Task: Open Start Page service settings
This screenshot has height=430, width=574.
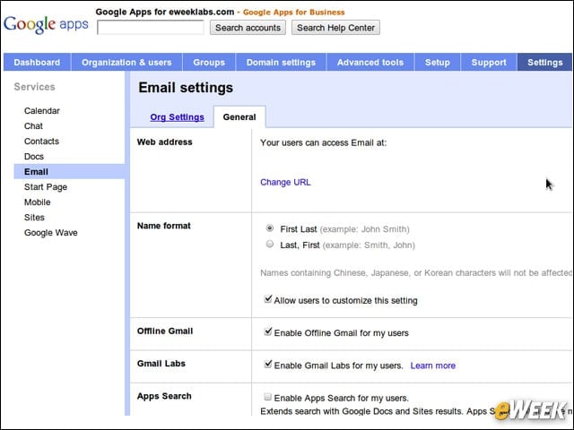Action: [46, 187]
